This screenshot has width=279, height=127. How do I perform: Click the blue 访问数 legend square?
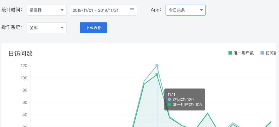coord(262,53)
